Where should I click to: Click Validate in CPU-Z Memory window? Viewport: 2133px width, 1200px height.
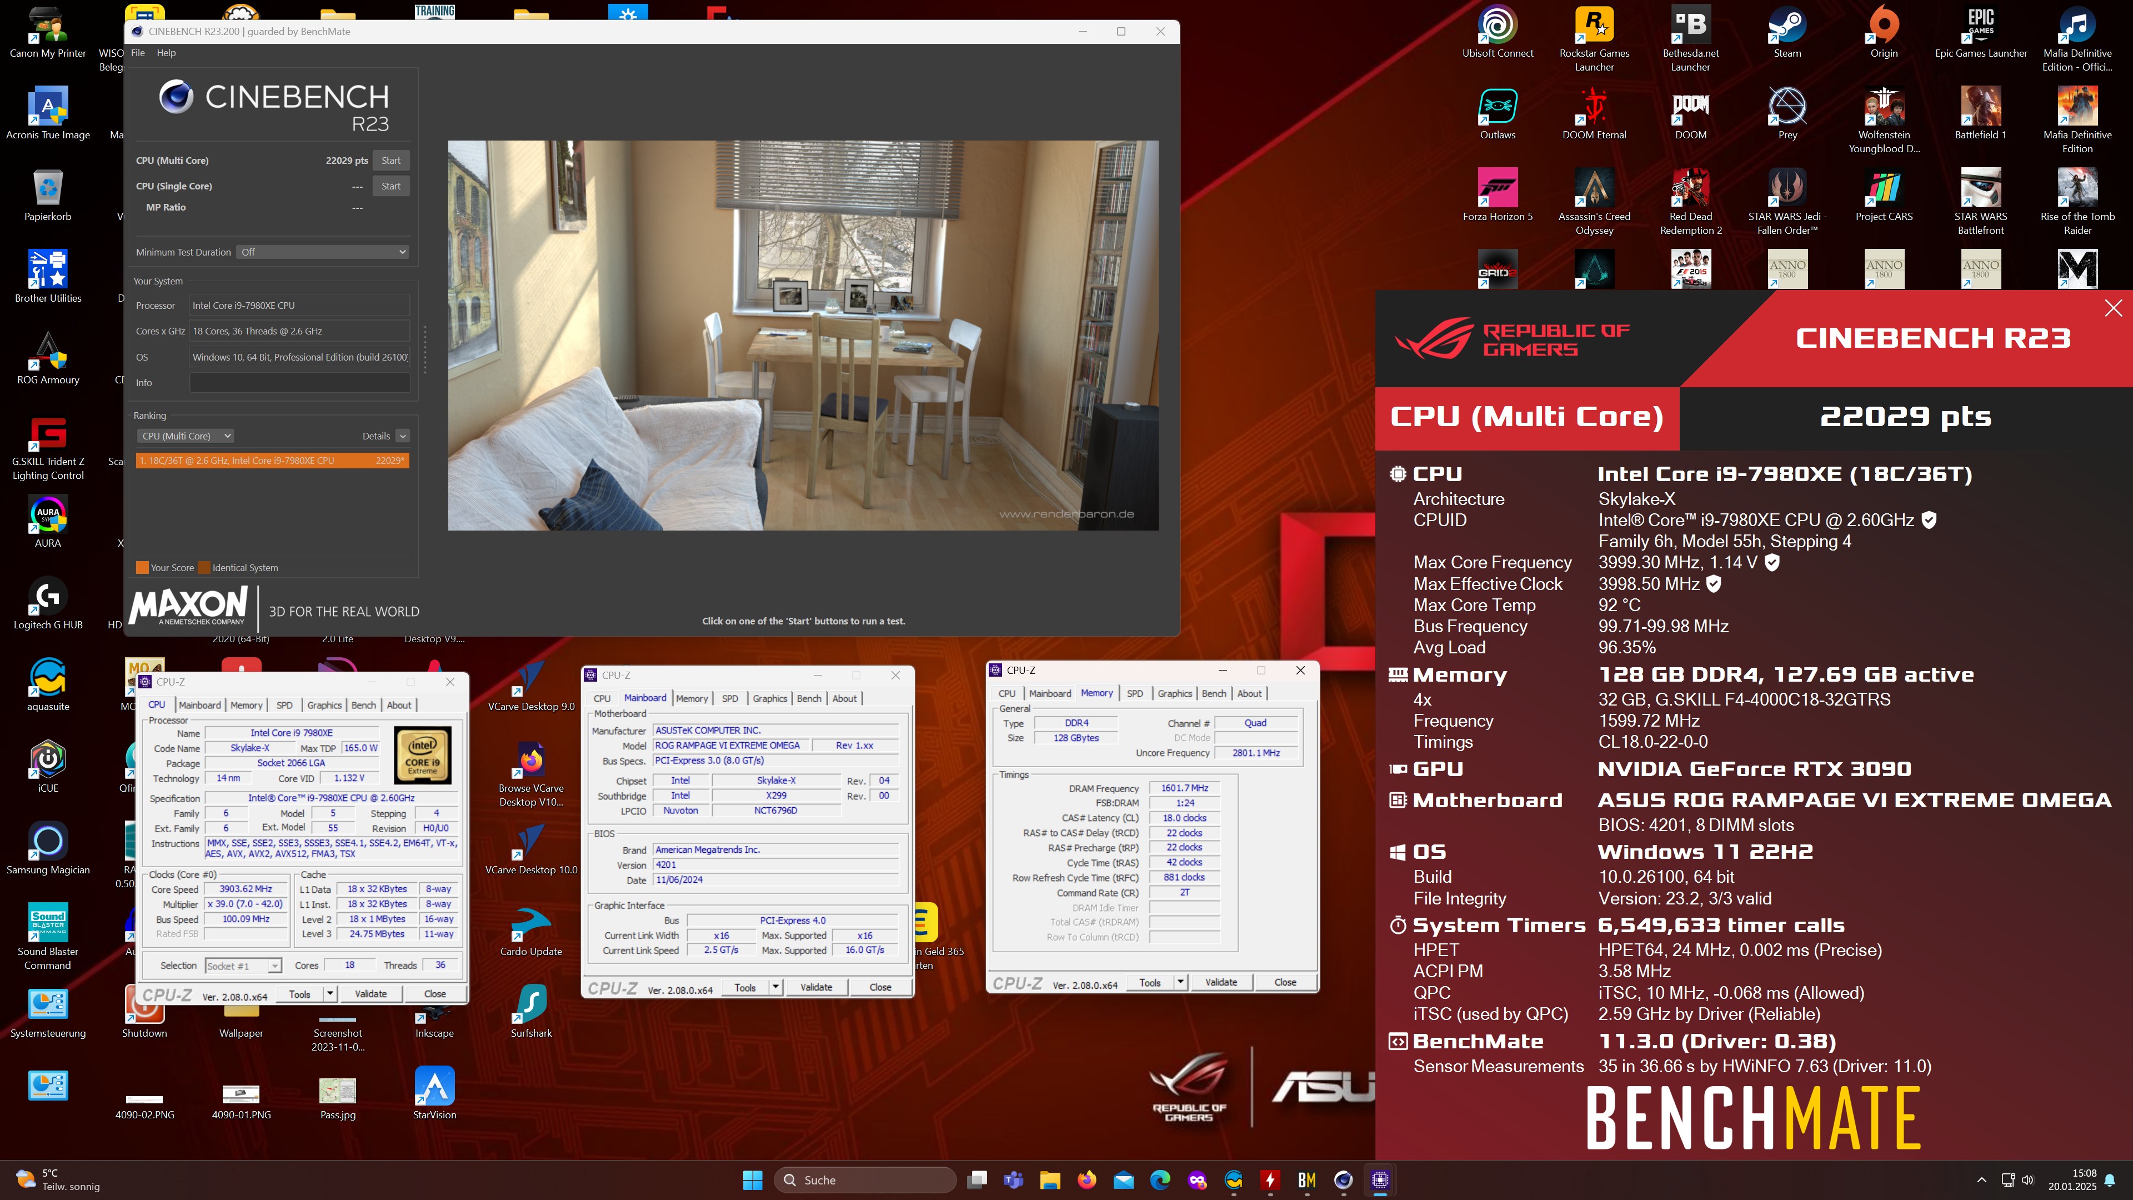click(1220, 982)
